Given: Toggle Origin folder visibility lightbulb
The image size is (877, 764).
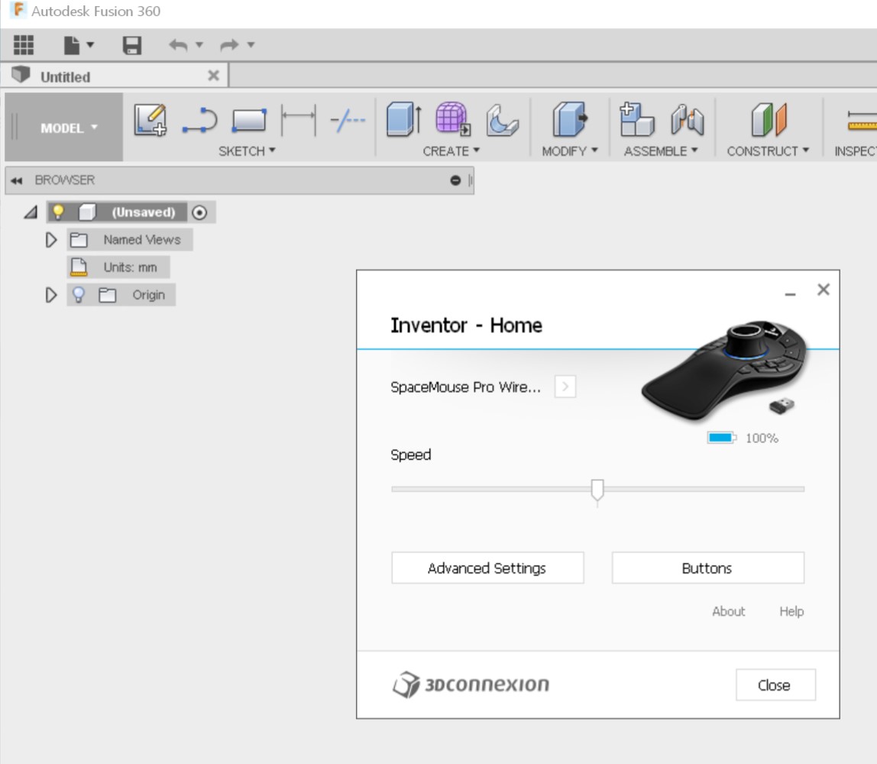Looking at the screenshot, I should tap(78, 295).
